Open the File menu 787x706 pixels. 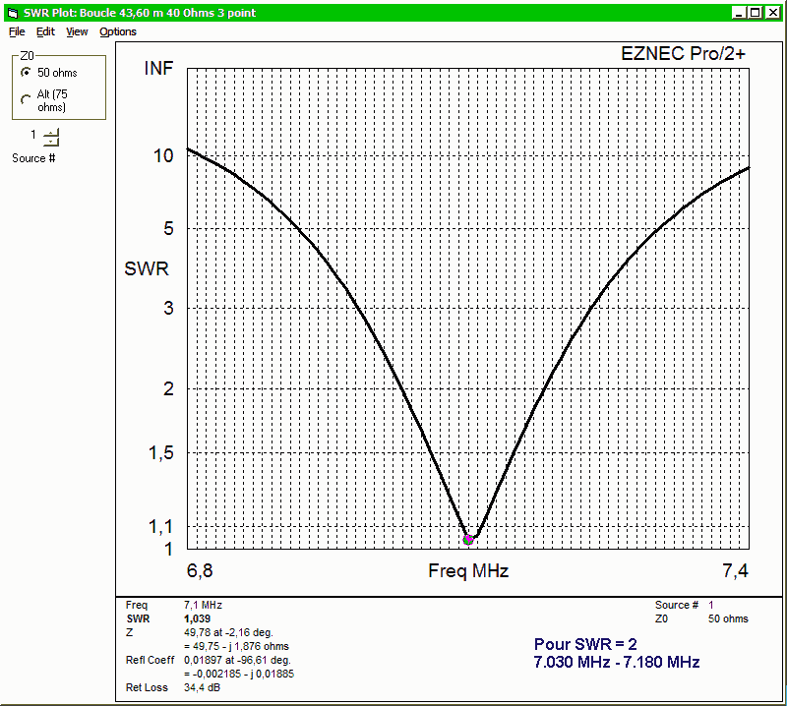[17, 31]
